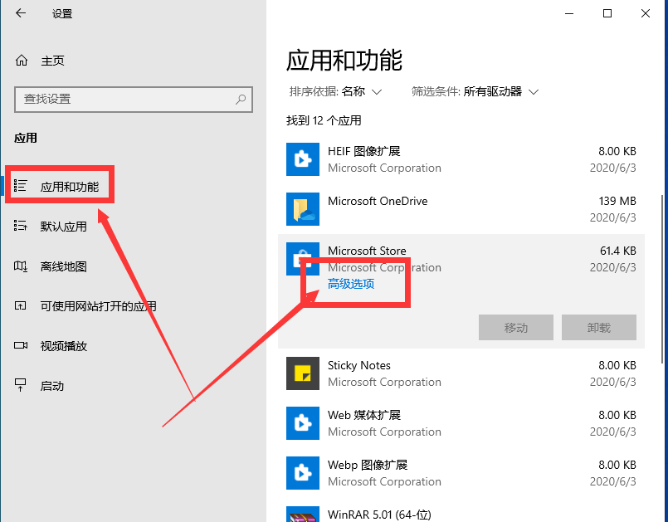668x522 pixels.
Task: Click the Webp 图像扩展 app icon
Action: [x=303, y=473]
